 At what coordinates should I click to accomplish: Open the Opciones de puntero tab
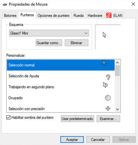pyautogui.click(x=53, y=15)
